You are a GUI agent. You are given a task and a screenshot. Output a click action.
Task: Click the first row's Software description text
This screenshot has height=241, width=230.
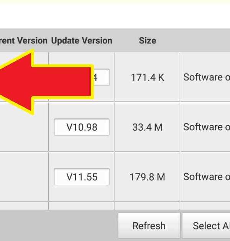coord(207,77)
